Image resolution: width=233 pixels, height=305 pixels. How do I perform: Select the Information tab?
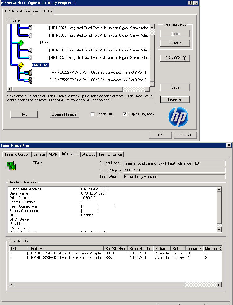click(x=70, y=154)
